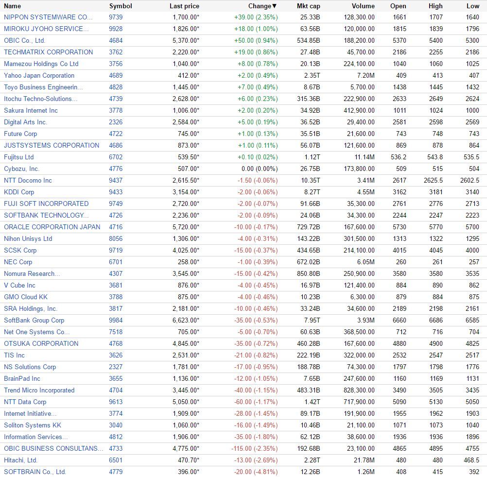
Task: Open BrainPad Inc link
Action: 22,378
